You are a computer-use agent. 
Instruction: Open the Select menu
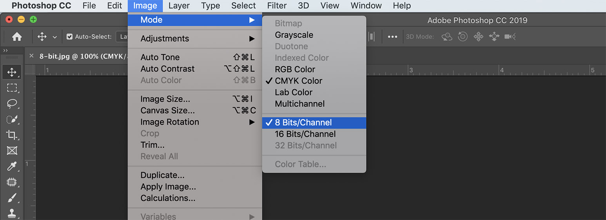(243, 5)
